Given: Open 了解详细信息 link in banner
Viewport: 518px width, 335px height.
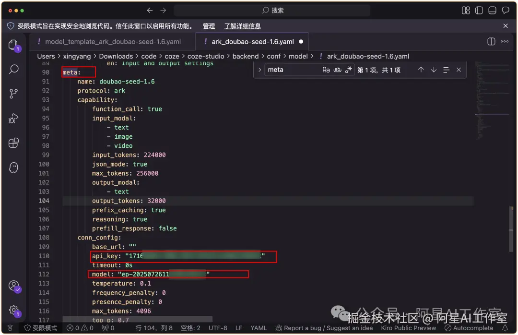Looking at the screenshot, I should point(243,26).
